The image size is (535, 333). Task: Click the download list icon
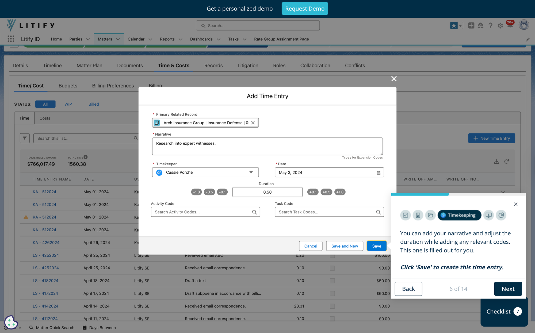pyautogui.click(x=496, y=162)
